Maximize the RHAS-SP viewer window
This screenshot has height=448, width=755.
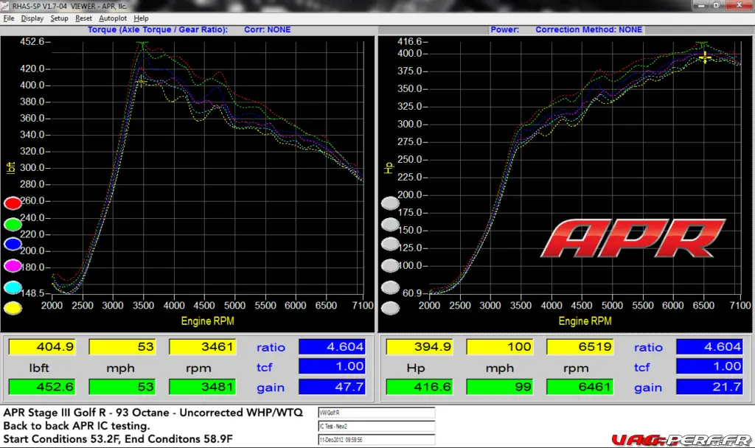(717, 5)
